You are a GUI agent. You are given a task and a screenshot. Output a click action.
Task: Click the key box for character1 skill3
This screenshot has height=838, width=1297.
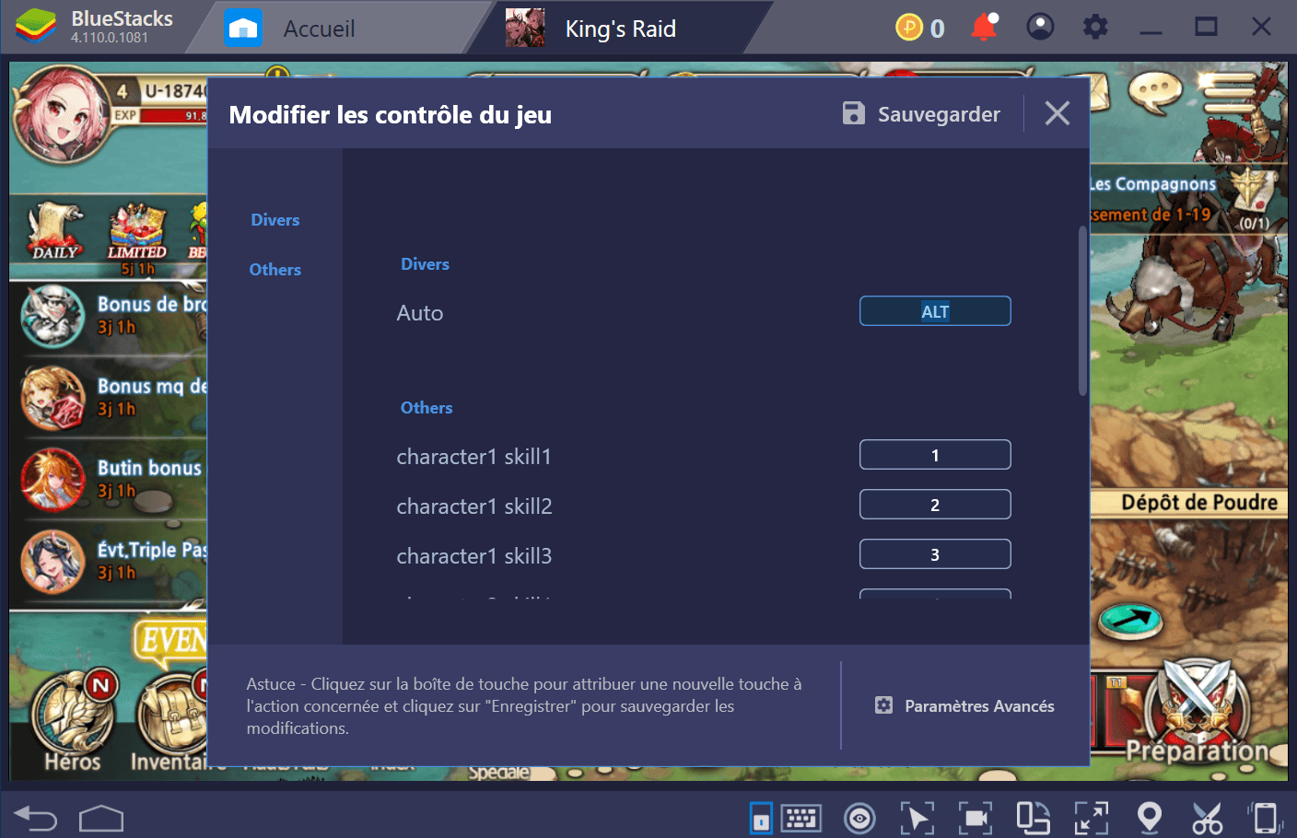(935, 554)
